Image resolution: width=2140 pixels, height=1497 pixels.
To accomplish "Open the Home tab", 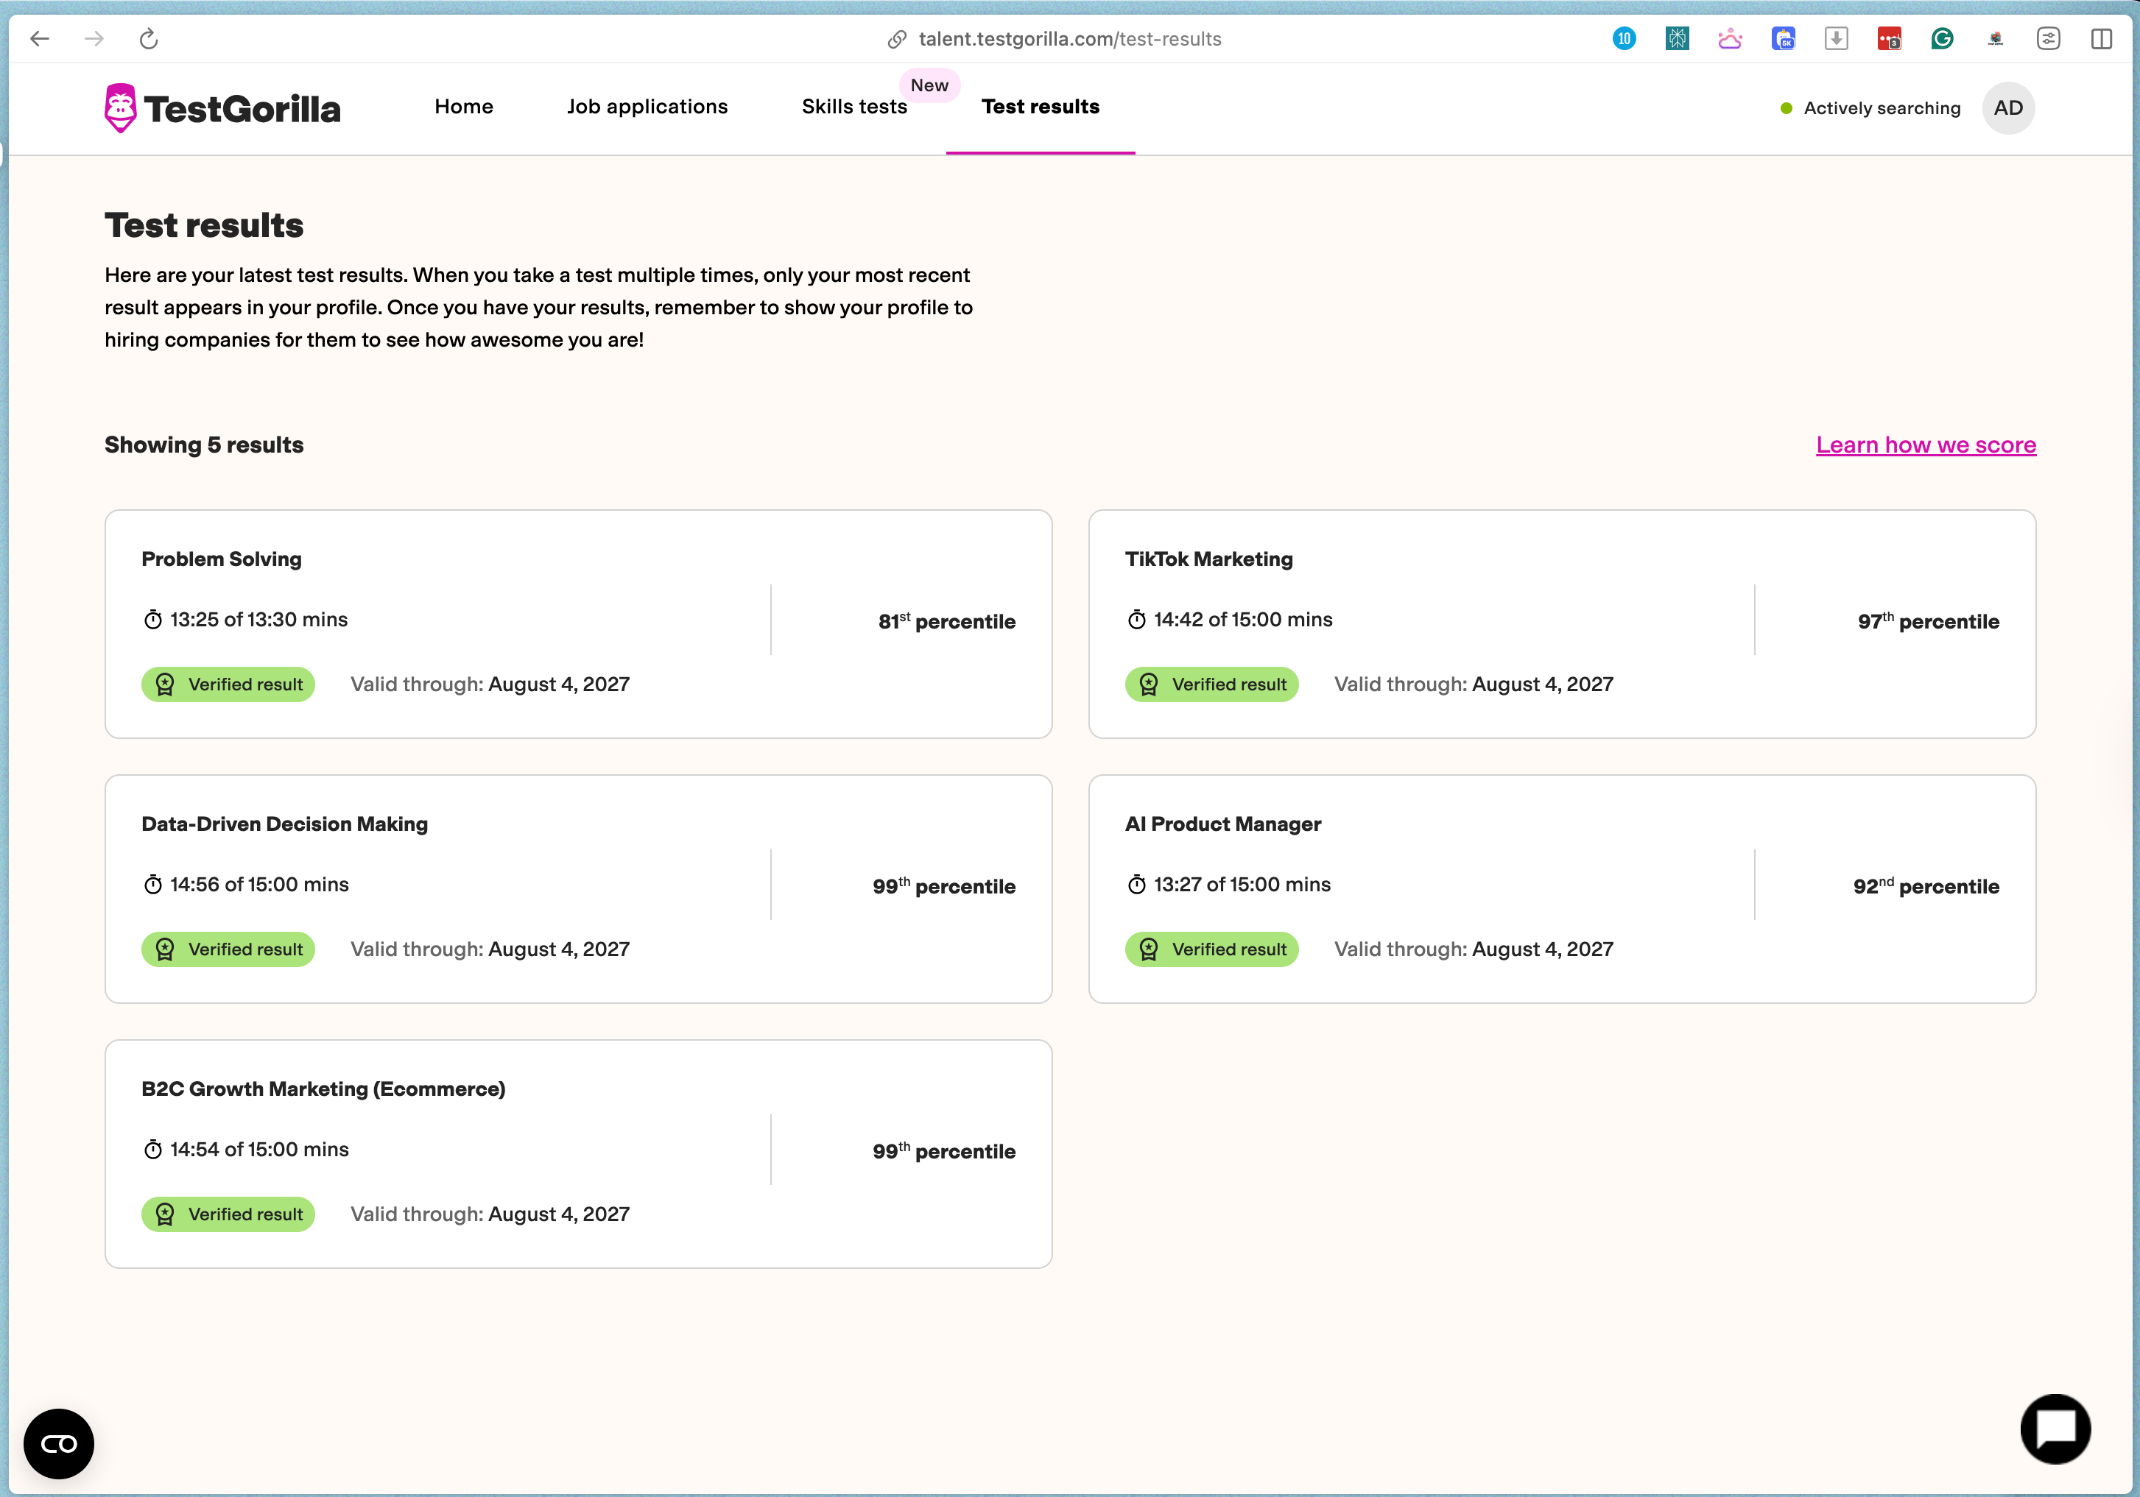I will pyautogui.click(x=463, y=106).
